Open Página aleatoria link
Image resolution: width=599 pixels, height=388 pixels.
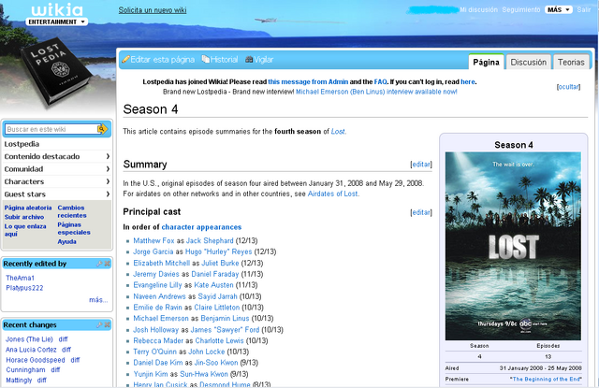(28, 208)
